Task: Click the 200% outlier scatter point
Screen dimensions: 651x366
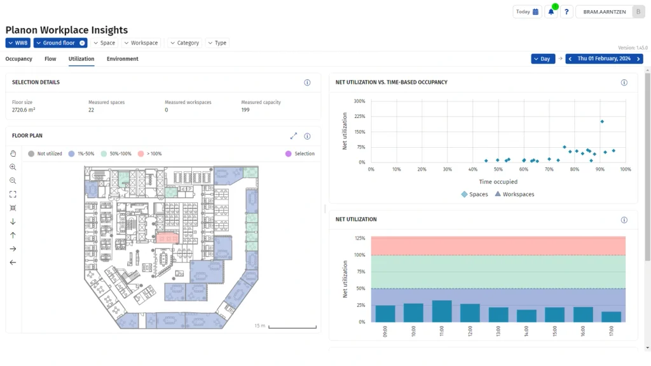Action: 602,122
